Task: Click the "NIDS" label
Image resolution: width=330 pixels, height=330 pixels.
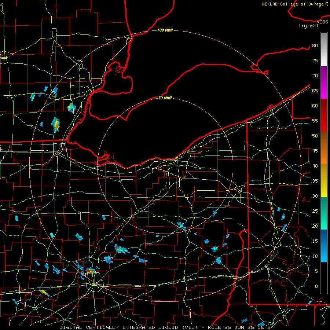Action: [x=322, y=22]
